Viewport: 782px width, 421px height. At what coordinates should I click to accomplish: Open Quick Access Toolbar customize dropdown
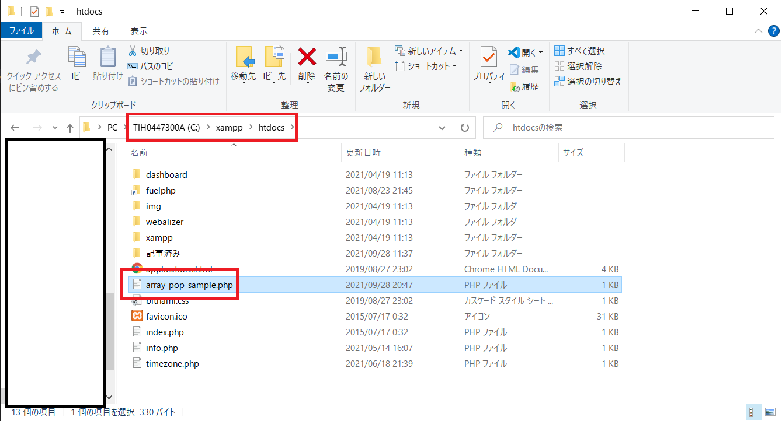[62, 12]
